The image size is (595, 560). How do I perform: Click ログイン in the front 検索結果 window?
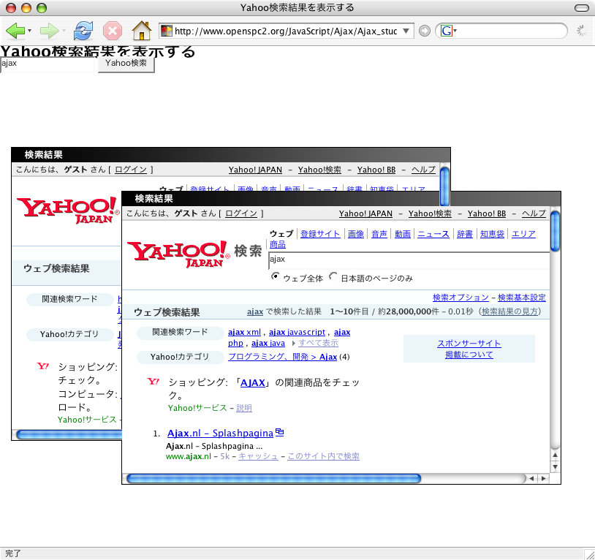click(x=241, y=213)
